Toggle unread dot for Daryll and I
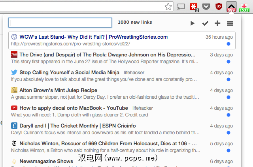The image size is (253, 167). 228,133
